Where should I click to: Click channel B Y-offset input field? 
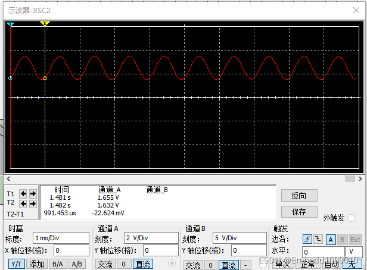249,250
